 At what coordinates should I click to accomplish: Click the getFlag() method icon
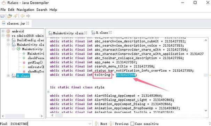[24, 63]
